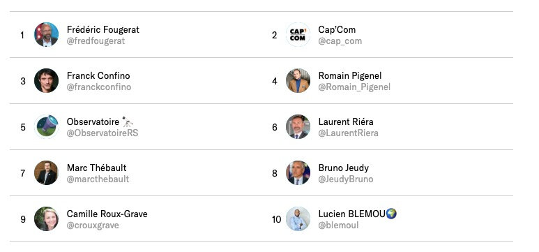Click the @LaurentRiera handle
539x252 pixels.
click(348, 133)
